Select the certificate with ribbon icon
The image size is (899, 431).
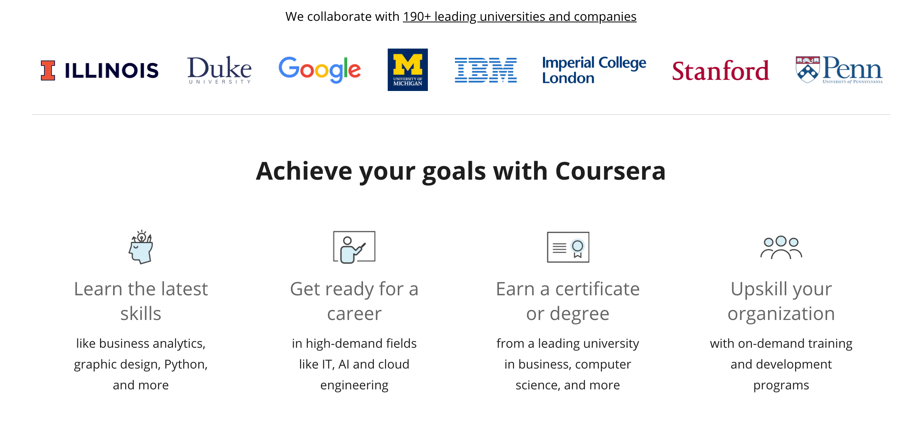pyautogui.click(x=568, y=247)
